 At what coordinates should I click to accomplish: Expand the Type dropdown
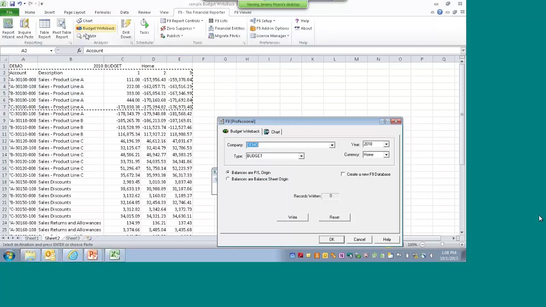tap(301, 156)
